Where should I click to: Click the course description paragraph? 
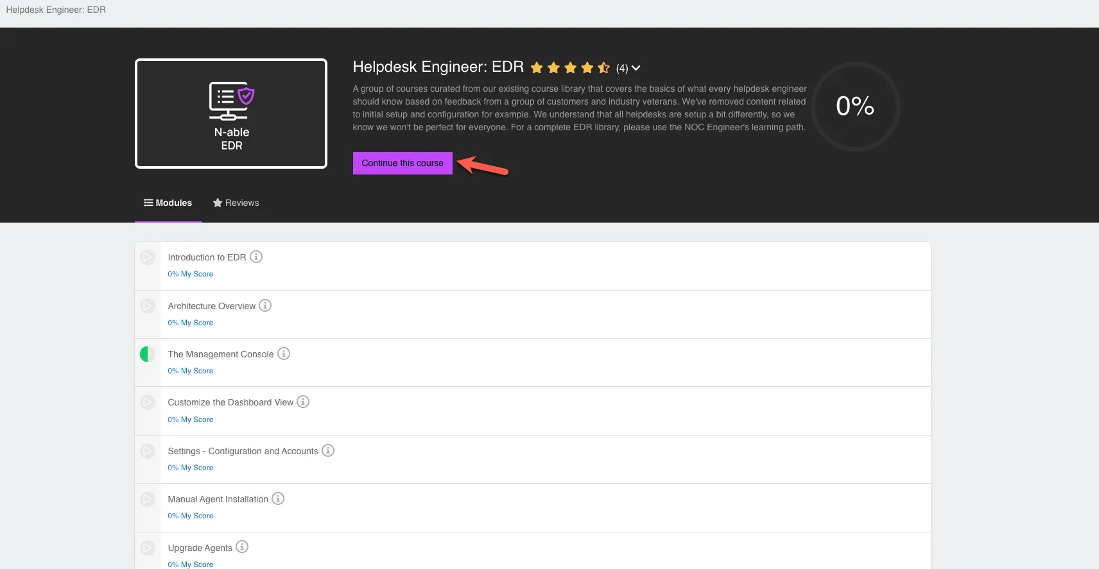580,108
